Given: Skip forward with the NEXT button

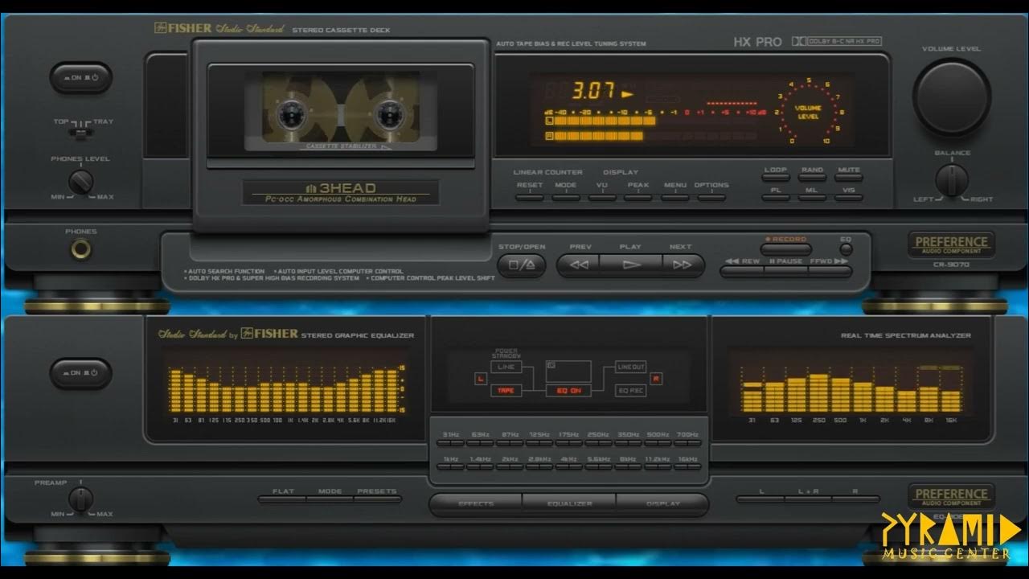Looking at the screenshot, I should (x=683, y=265).
